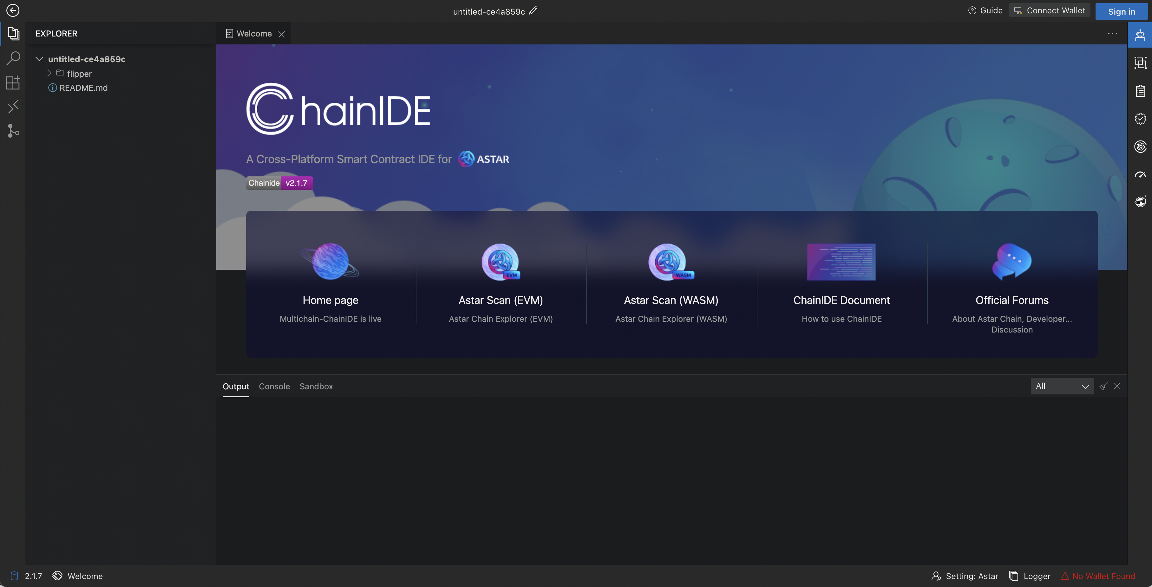The height and width of the screenshot is (587, 1152).
Task: Switch to the Console tab
Action: pyautogui.click(x=274, y=386)
